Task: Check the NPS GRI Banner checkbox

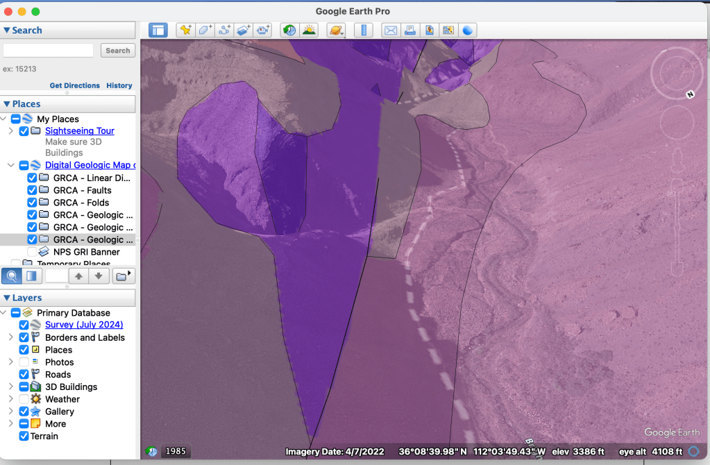Action: (x=32, y=252)
